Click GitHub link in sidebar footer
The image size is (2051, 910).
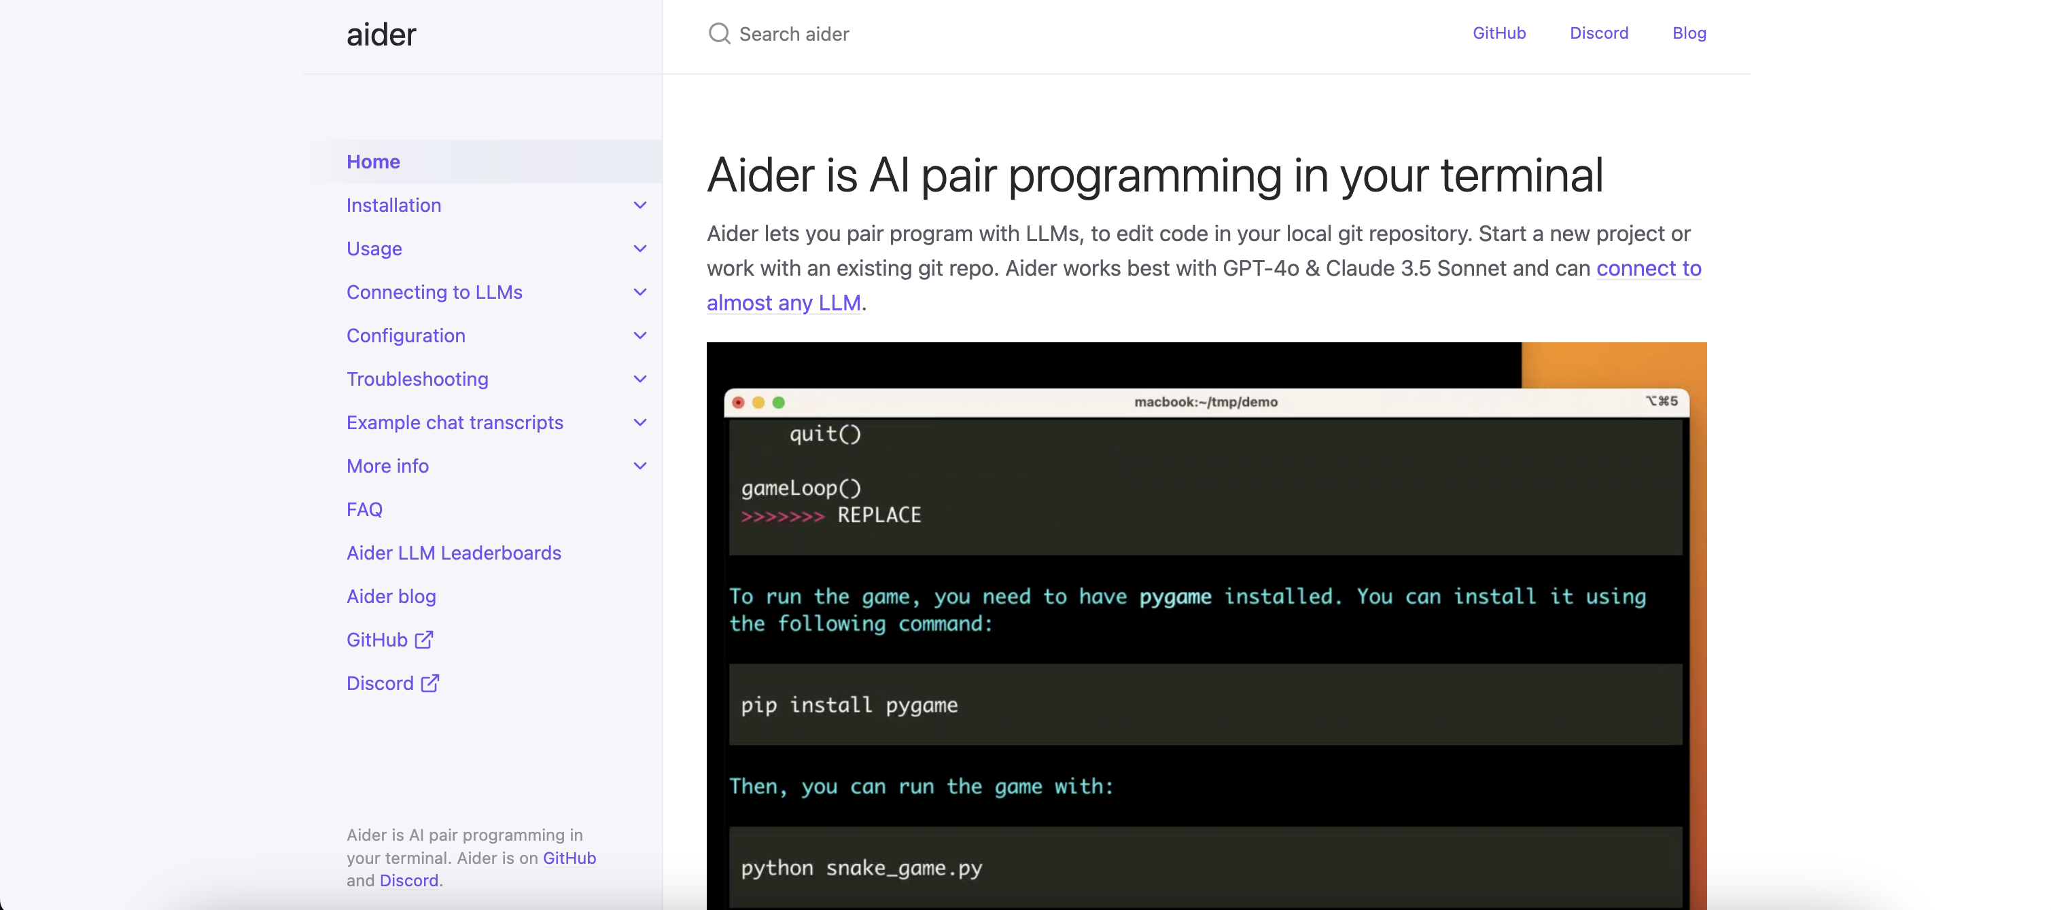(x=569, y=858)
